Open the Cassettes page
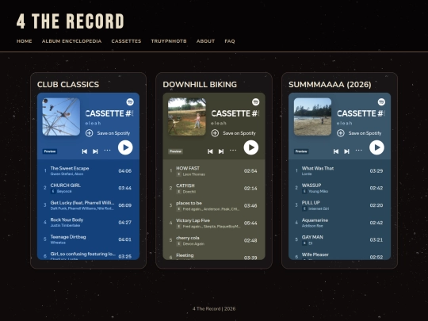This screenshot has height=321, width=428. pyautogui.click(x=126, y=41)
